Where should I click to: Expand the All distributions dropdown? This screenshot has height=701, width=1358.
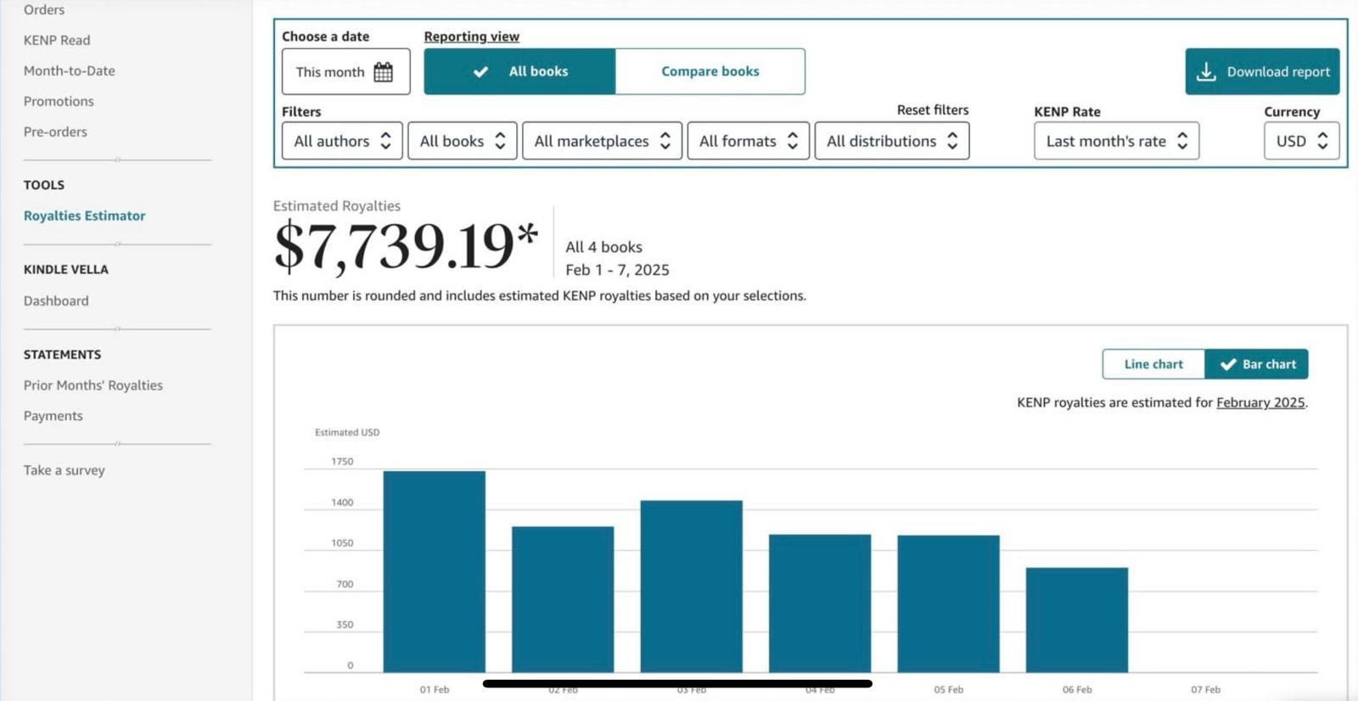891,142
